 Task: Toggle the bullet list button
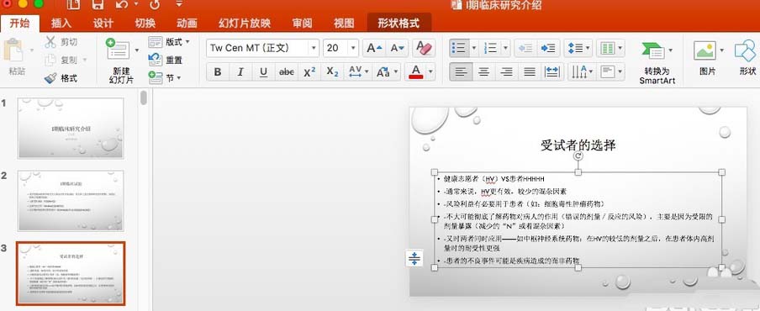point(458,48)
